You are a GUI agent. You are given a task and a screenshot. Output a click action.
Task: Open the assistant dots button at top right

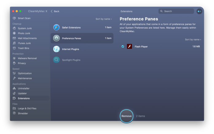(x=199, y=11)
